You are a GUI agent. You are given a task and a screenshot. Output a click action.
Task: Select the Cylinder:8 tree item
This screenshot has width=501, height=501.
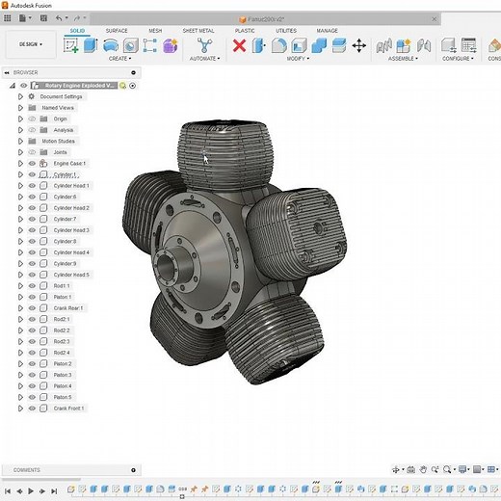65,242
